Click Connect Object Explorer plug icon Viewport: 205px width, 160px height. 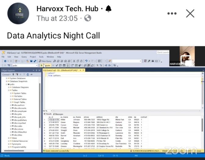(x=13, y=74)
